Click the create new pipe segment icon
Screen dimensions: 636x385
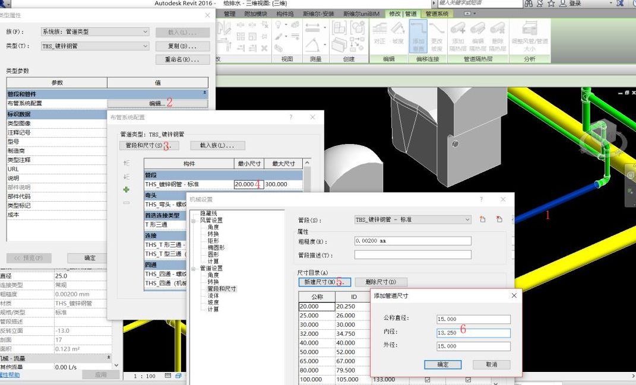(x=483, y=219)
